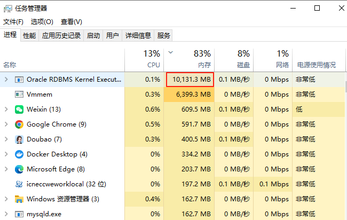
Task: Click the 197.2 MB memory value
Action: point(196,184)
